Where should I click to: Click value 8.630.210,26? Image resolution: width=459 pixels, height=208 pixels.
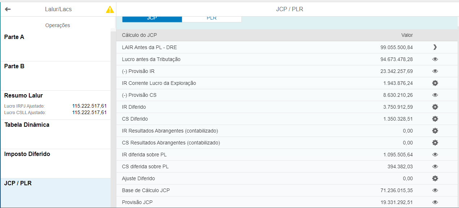398,95
